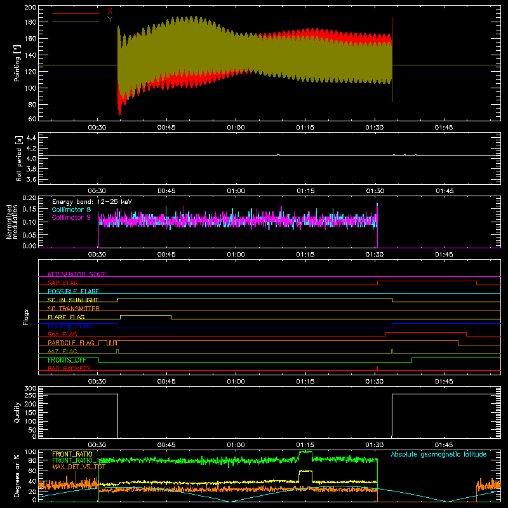Image resolution: width=508 pixels, height=508 pixels.
Task: Click the red X legend line
Action: 76,13
